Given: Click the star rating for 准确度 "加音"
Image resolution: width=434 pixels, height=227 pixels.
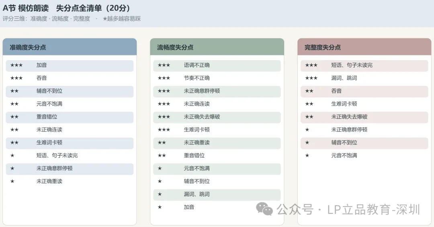Looking at the screenshot, I should click(16, 65).
